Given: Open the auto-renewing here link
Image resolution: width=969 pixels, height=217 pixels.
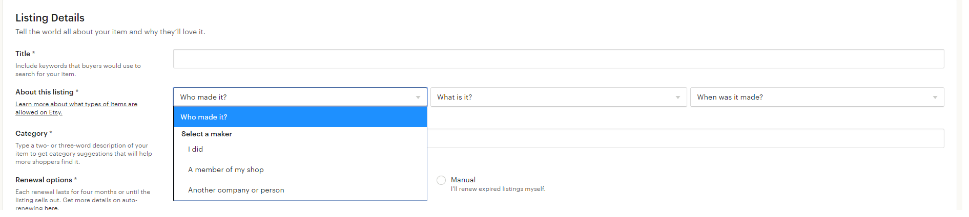Looking at the screenshot, I should [51, 208].
